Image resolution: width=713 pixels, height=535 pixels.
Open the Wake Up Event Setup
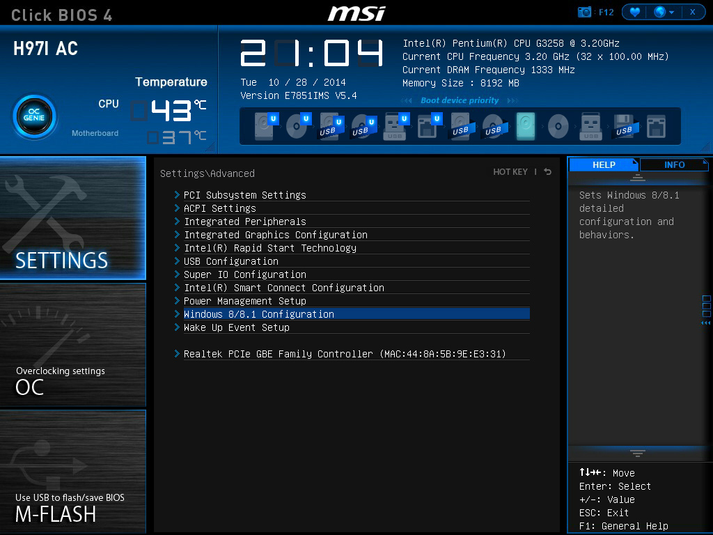(x=236, y=327)
